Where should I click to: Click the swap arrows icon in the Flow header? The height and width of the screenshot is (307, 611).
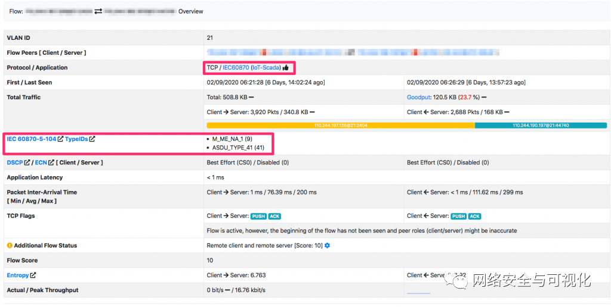98,11
